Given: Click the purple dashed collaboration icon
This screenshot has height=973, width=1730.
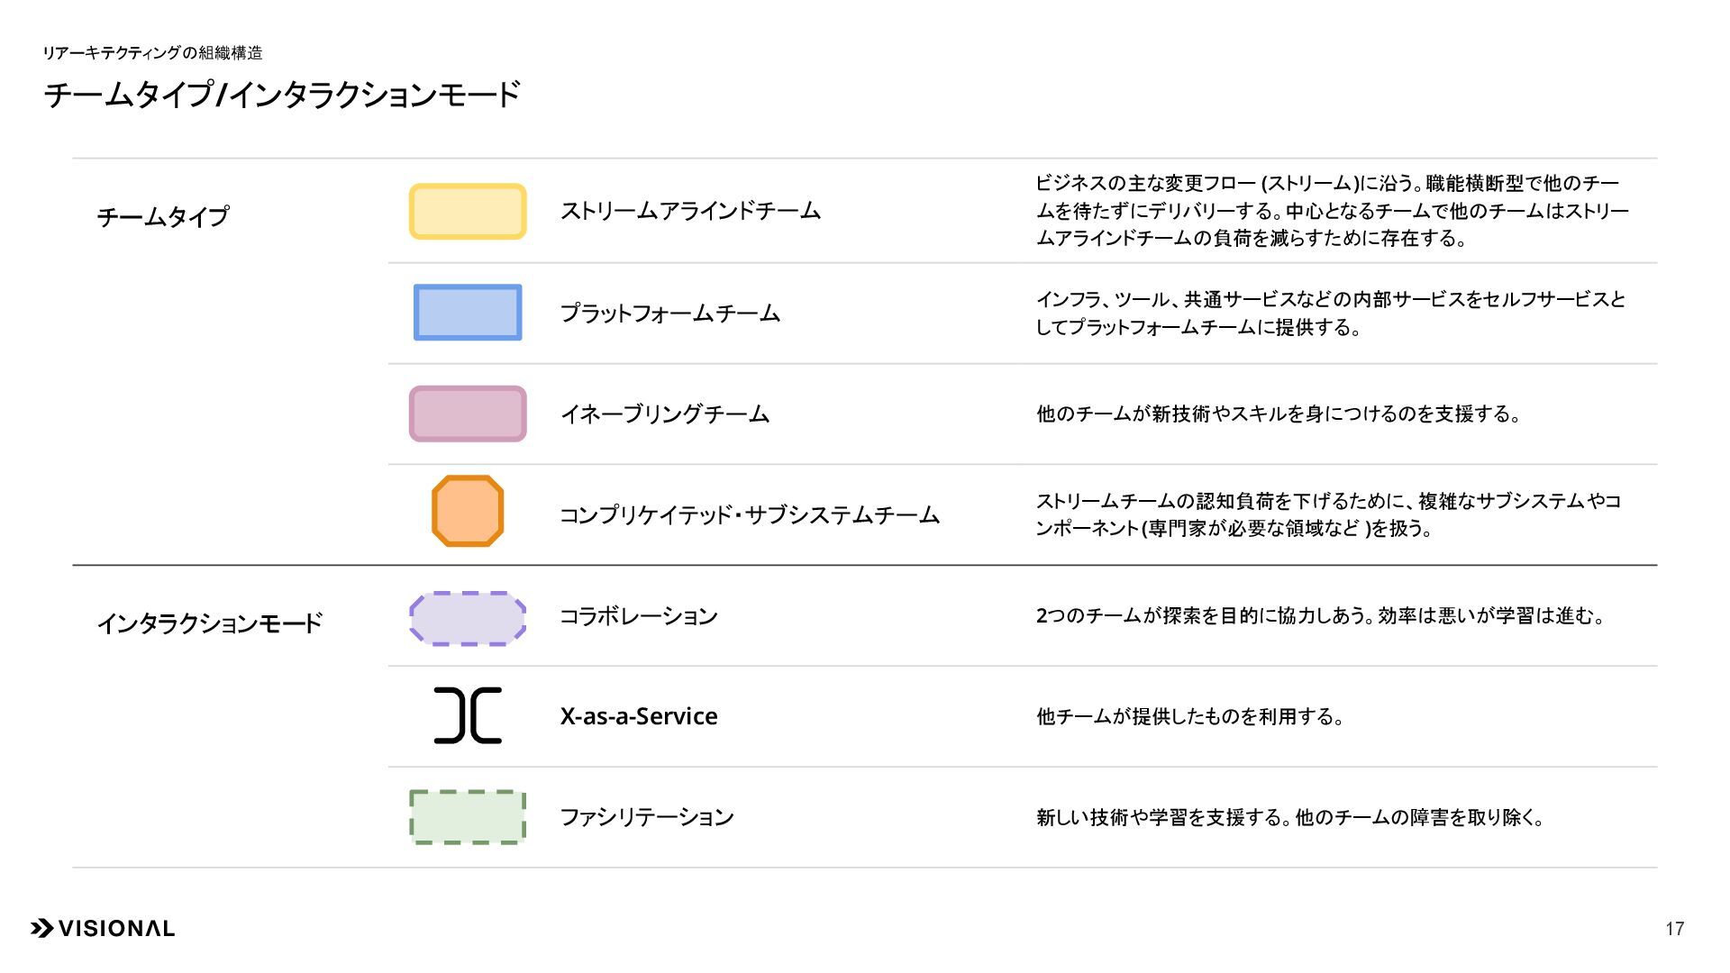Looking at the screenshot, I should [468, 619].
